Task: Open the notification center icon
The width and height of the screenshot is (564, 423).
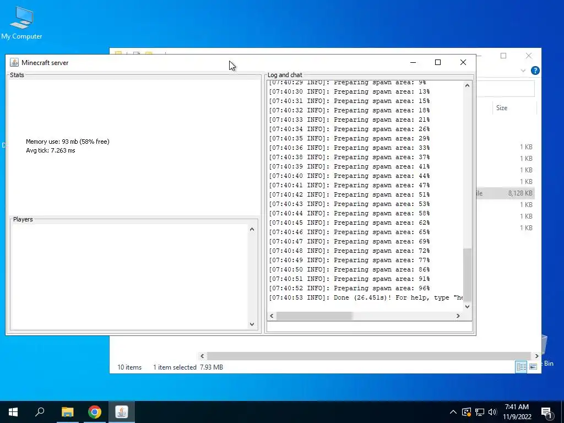Action: [x=546, y=412]
